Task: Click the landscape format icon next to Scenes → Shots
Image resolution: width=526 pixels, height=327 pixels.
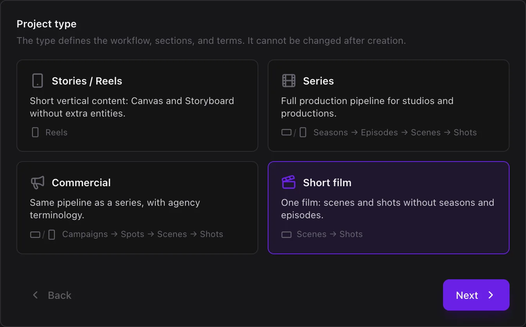Action: [x=286, y=234]
